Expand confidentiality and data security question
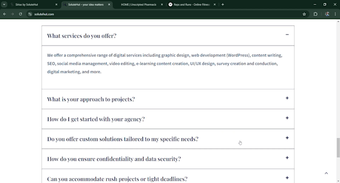This screenshot has height=183, width=340. point(168,158)
